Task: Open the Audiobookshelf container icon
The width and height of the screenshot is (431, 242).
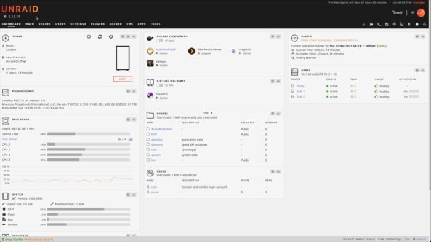Action: tap(150, 51)
